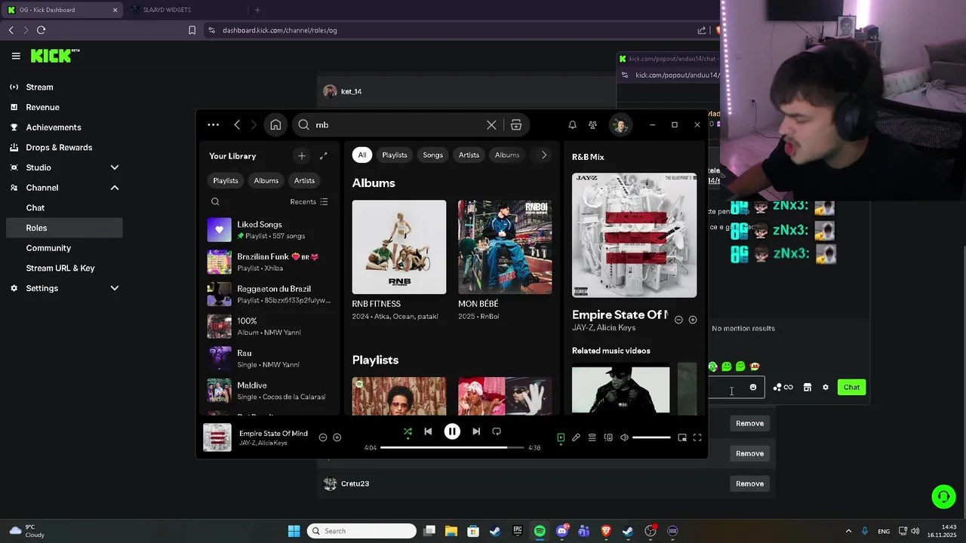Filter search results by Playlists chip
This screenshot has width=966, height=543.
(395, 155)
